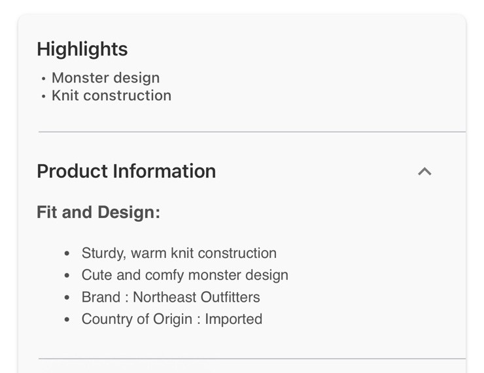This screenshot has width=484, height=373.
Task: Click the Product Information heading
Action: coord(126,171)
